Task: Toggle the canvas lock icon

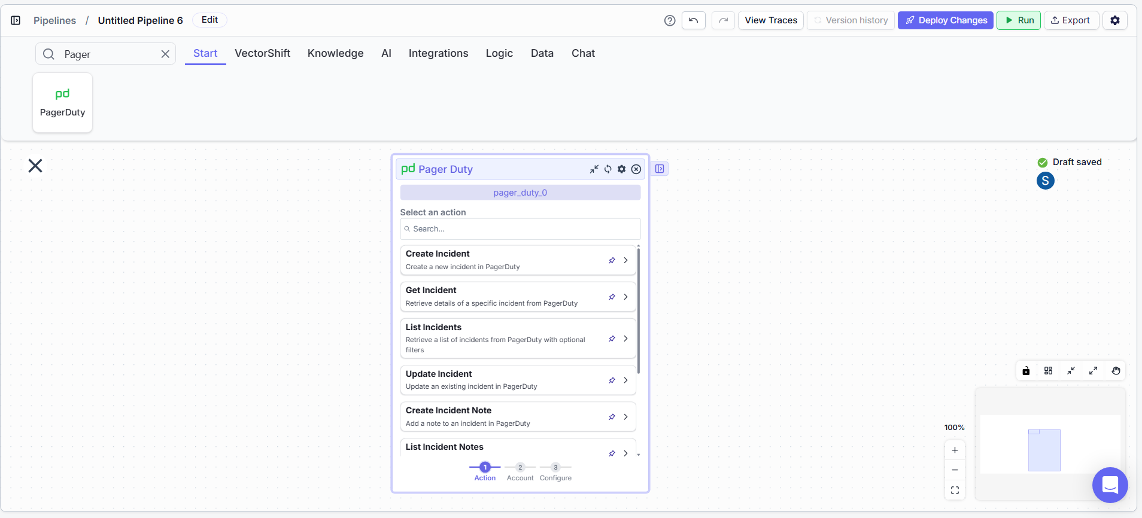Action: 1026,371
